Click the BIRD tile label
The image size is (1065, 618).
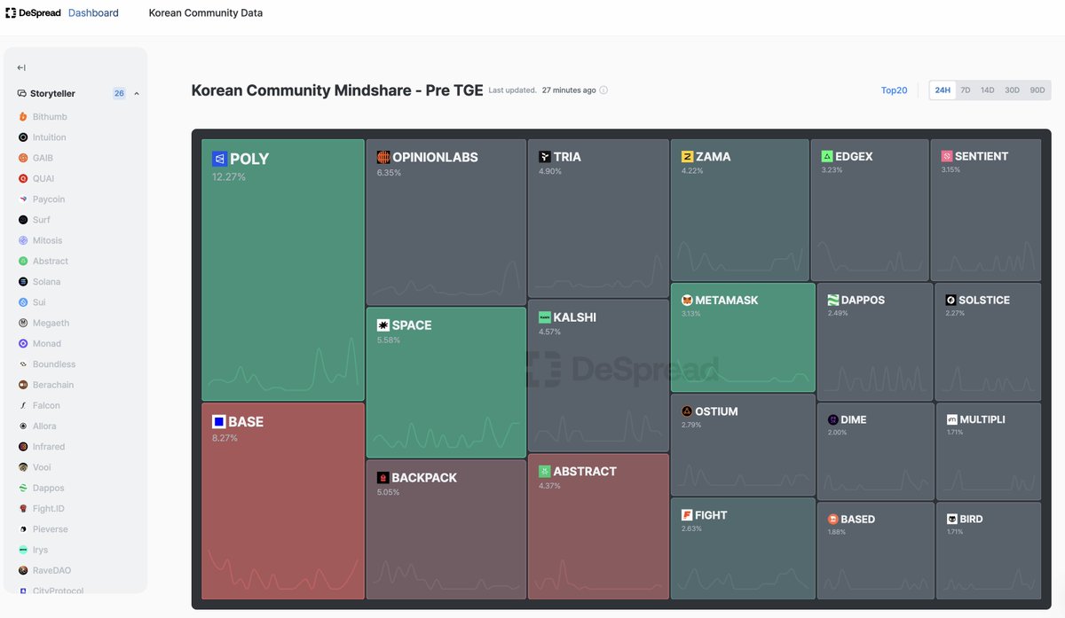pos(972,520)
